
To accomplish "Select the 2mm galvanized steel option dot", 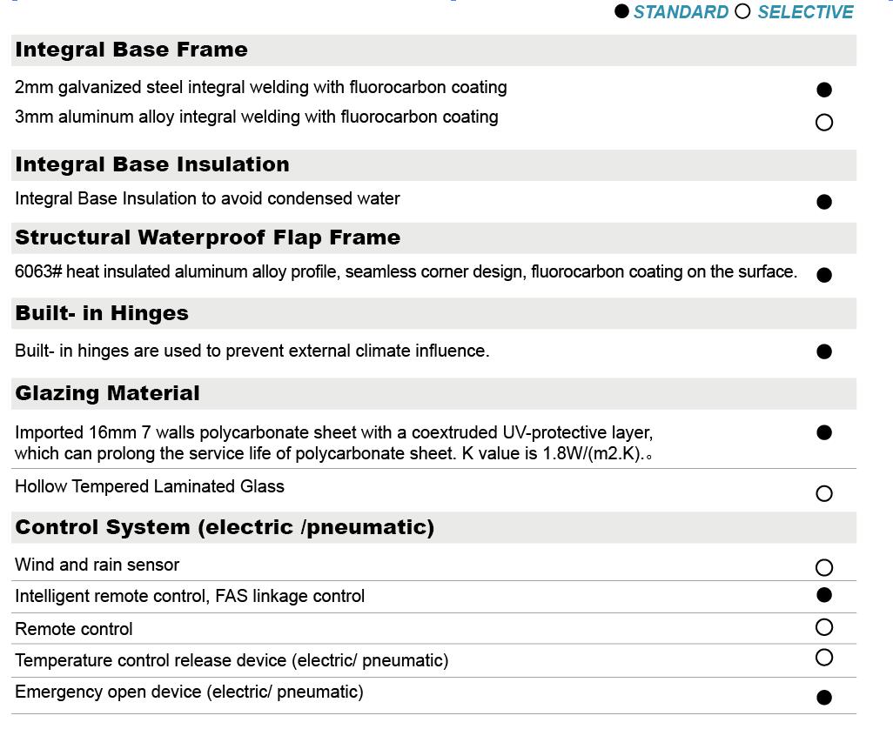I will coord(824,90).
